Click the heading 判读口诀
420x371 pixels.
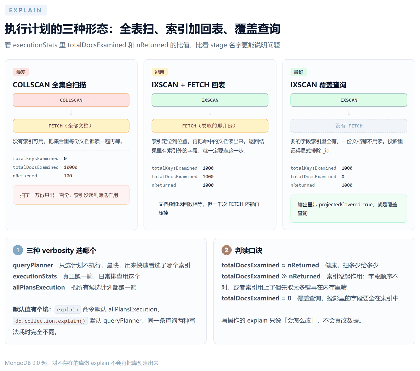click(x=249, y=250)
